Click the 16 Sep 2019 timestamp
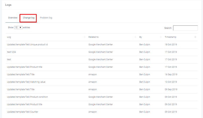Image resolution: width=203 pixels, height=118 pixels. (x=171, y=74)
